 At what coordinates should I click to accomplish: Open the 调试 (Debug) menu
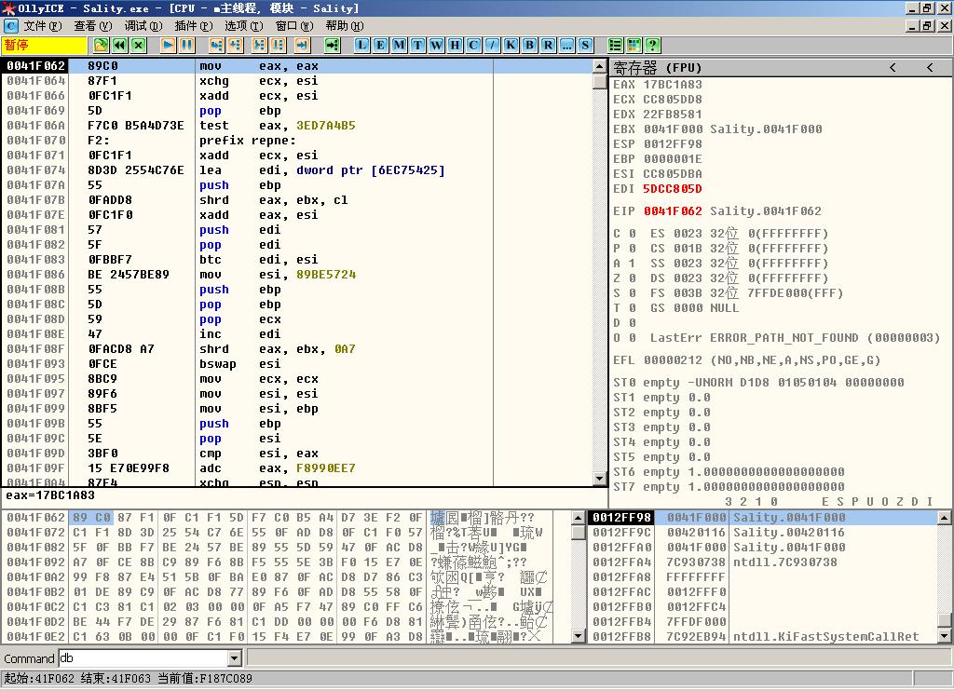tap(143, 26)
